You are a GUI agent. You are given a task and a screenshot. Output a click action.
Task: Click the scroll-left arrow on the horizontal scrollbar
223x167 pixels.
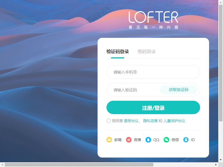coord(2,165)
